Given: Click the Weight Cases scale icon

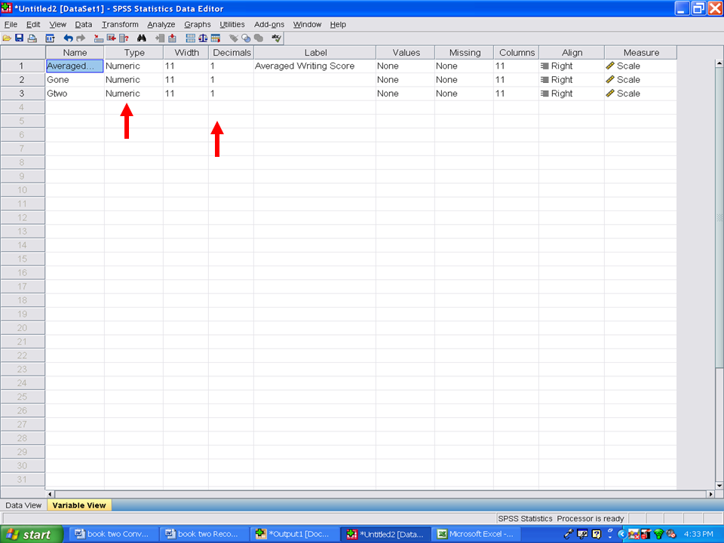Looking at the screenshot, I should click(203, 38).
